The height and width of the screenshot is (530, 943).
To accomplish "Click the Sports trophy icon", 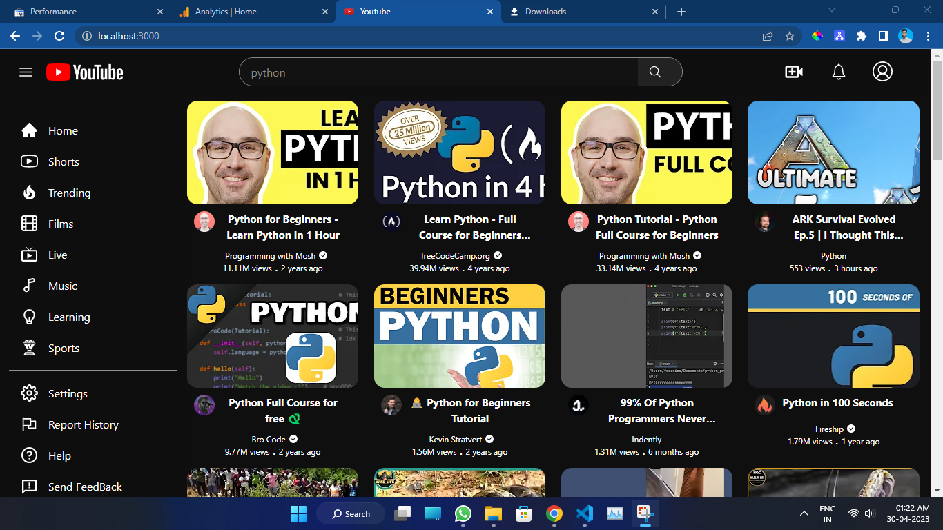I will point(29,348).
